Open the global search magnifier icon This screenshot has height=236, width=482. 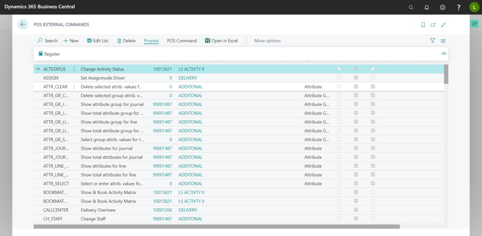pos(410,8)
